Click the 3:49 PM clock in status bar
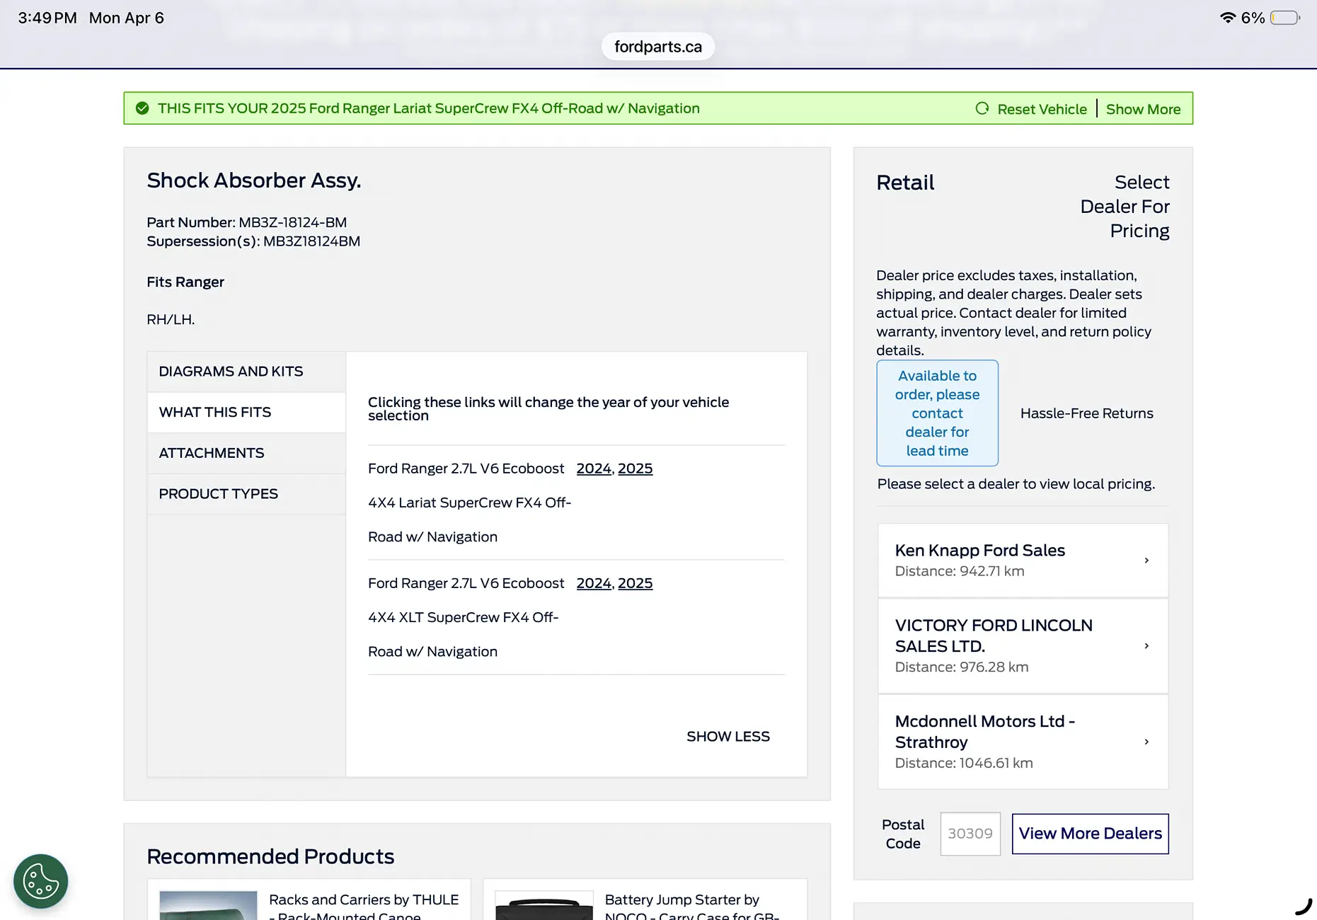 47,18
